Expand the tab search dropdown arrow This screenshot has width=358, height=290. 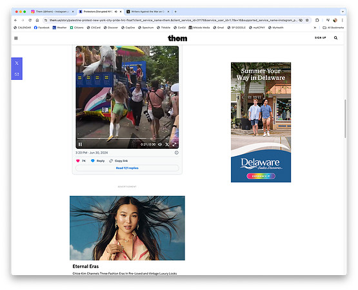point(343,12)
